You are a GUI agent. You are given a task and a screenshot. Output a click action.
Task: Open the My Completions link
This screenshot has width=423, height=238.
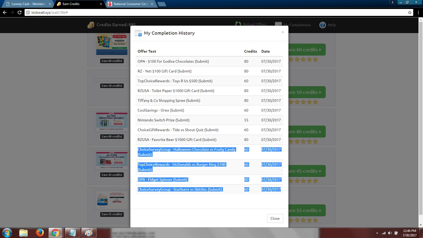(x=293, y=25)
